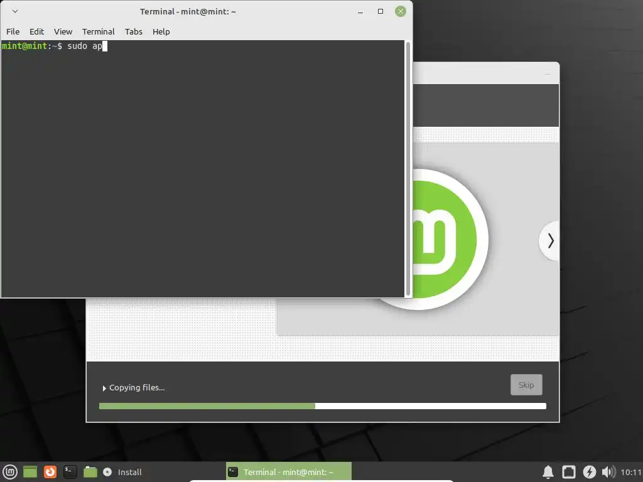Expand the Copying files details triangle
This screenshot has width=643, height=482.
click(104, 388)
